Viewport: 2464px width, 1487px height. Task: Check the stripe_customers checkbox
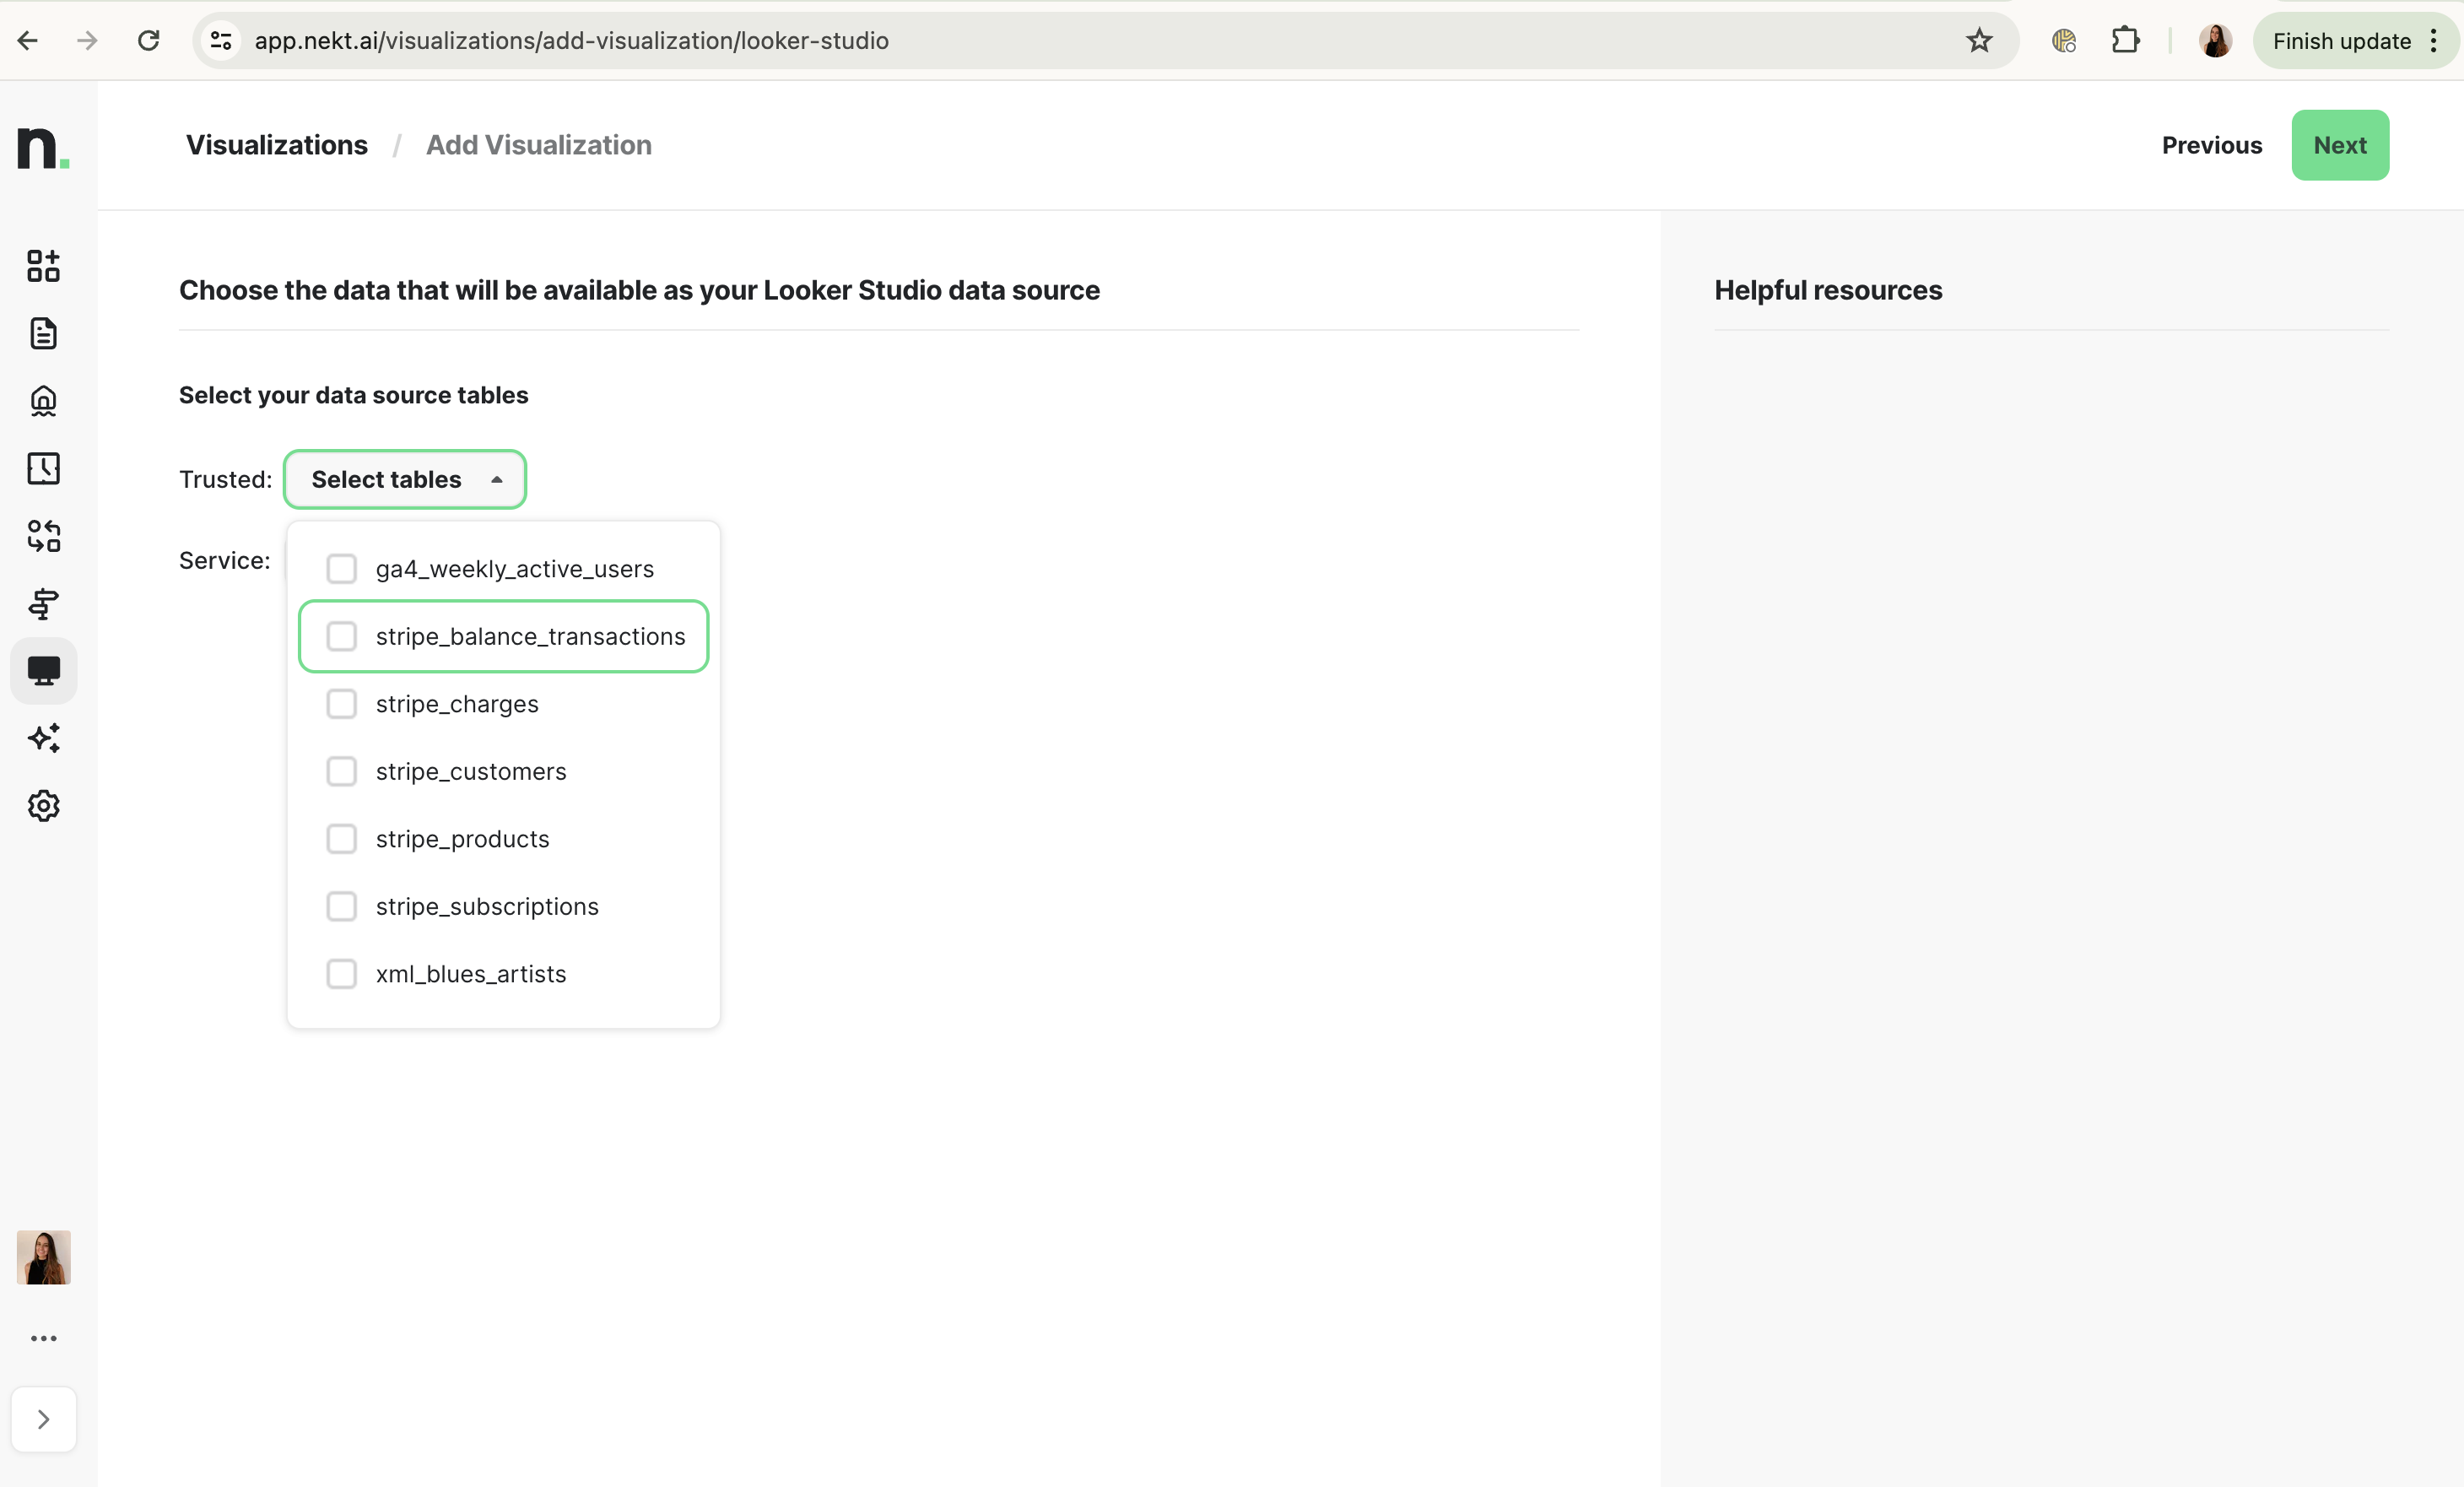point(342,771)
